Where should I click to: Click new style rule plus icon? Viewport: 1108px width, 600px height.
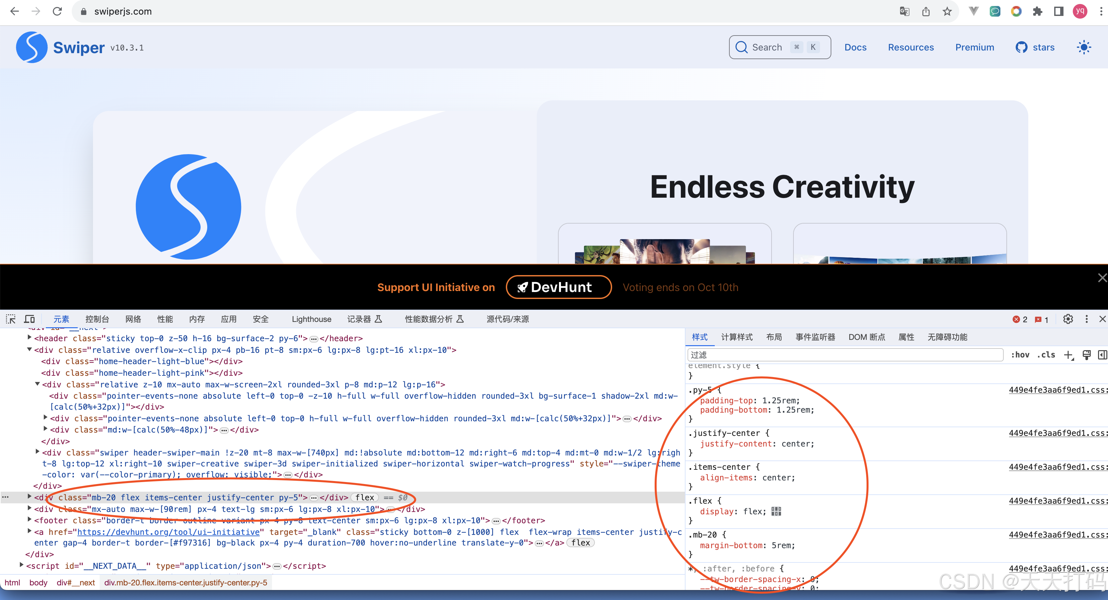1068,355
